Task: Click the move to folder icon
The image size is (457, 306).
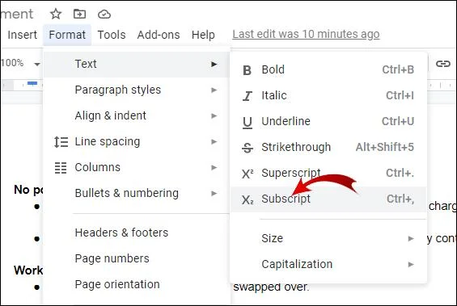Action: [x=79, y=14]
